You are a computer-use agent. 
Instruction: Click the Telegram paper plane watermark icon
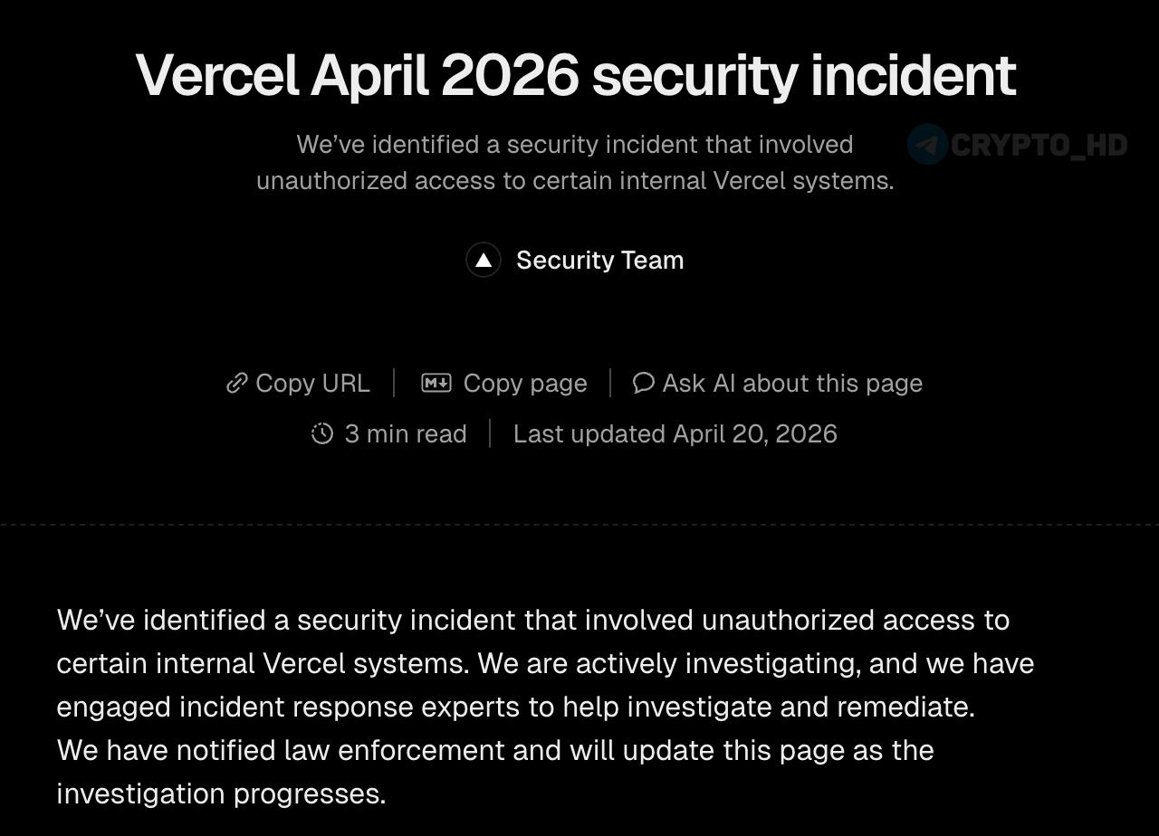tap(927, 145)
